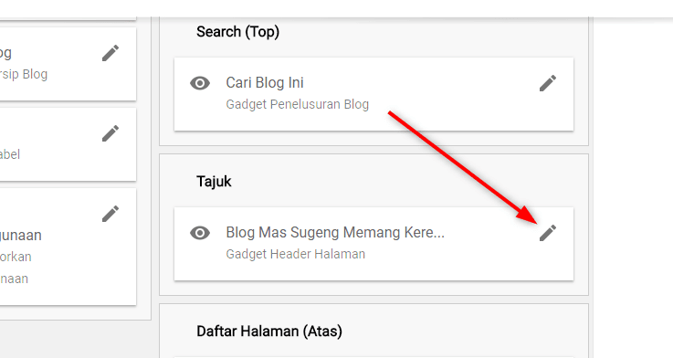Click the Tajuk section heading

[x=214, y=181]
